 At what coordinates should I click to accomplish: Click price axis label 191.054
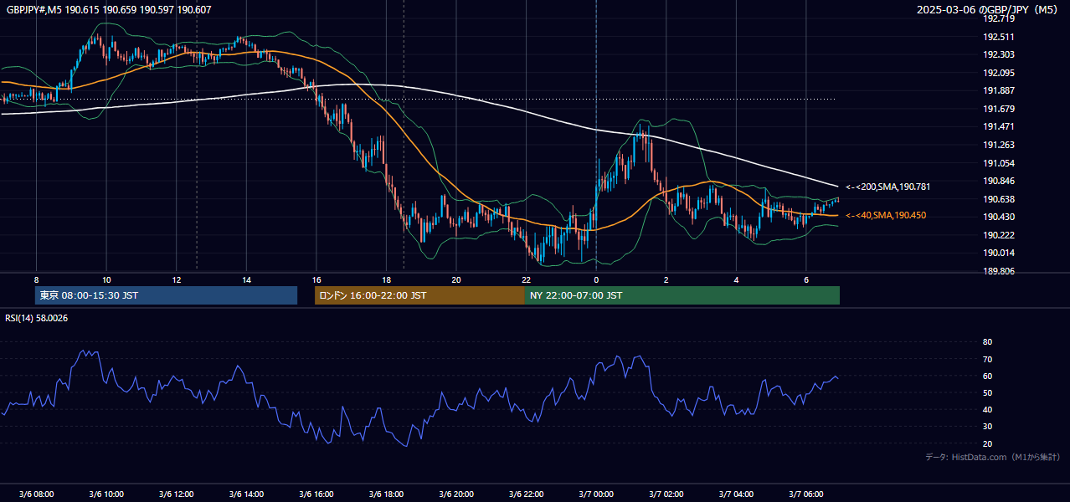[999, 163]
